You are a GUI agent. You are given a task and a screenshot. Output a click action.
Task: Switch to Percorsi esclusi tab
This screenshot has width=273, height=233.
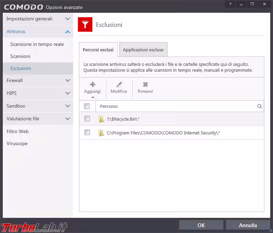click(98, 50)
